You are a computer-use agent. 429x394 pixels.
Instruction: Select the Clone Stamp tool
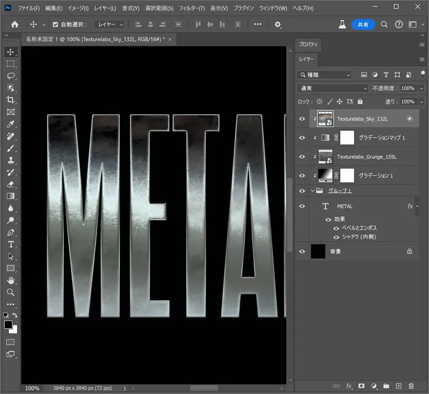10,160
